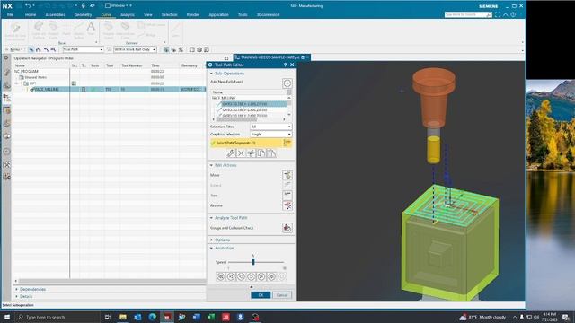Play the tool path animation in reverse
This screenshot has width=575, height=323.
(x=241, y=276)
